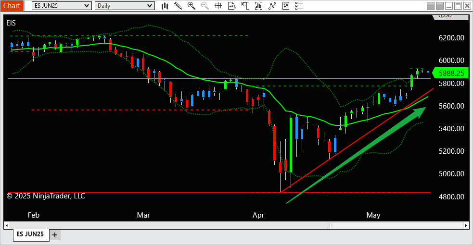Click the 5200.00 price axis label

(451, 151)
